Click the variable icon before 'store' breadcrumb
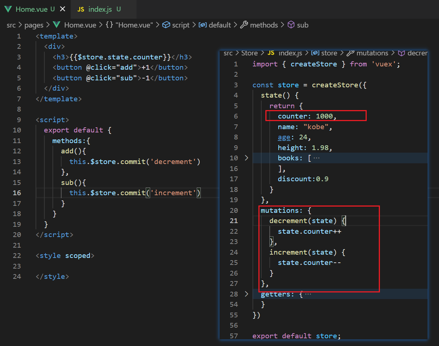439x346 pixels. pos(315,53)
